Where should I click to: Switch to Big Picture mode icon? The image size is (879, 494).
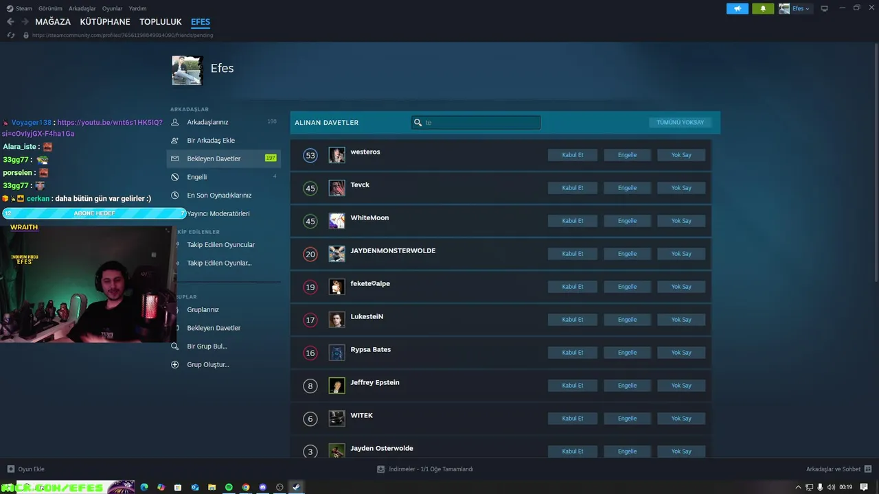[825, 8]
